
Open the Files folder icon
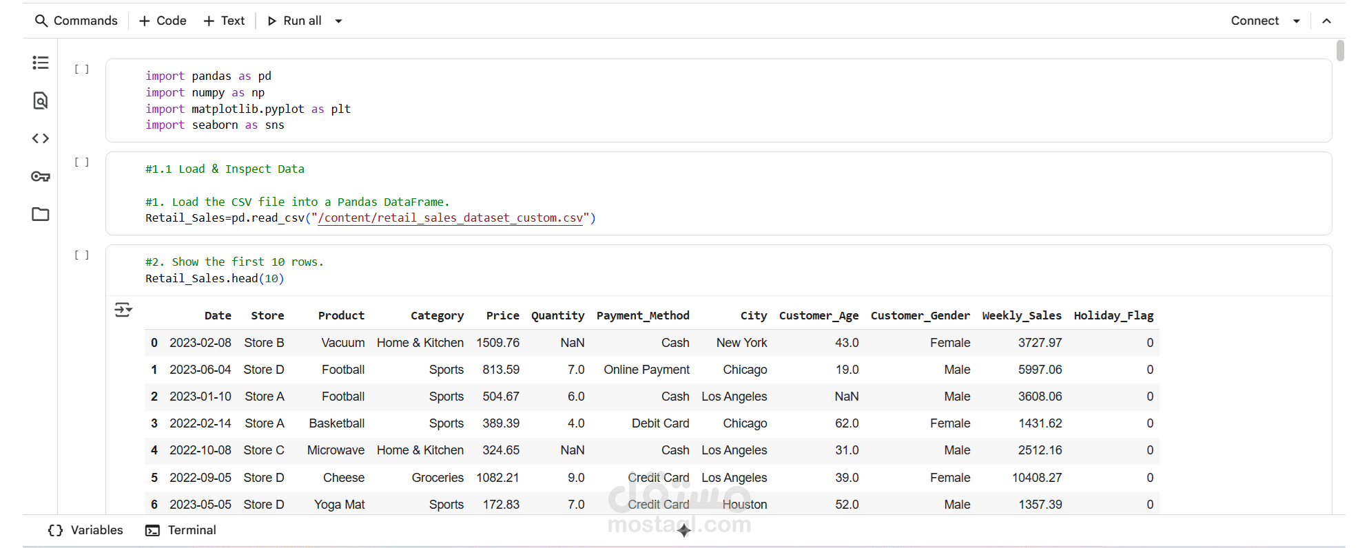[x=41, y=214]
